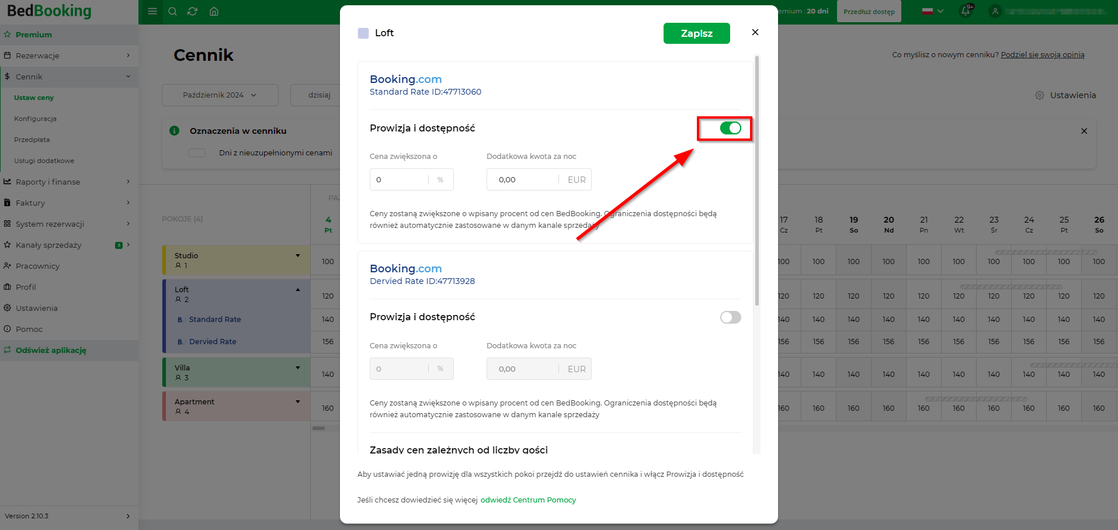Open the Październik 2024 month dropdown
Viewport: 1118px width, 530px height.
(x=220, y=95)
